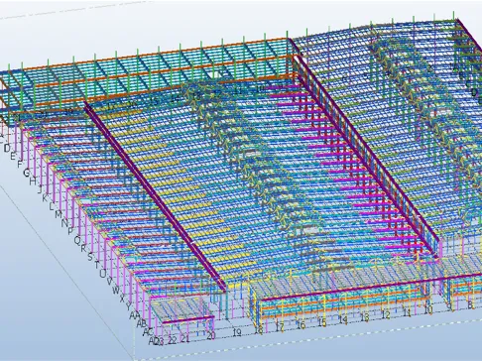Click grid axis label AA
Screen dimensions: 482x361
point(134,315)
